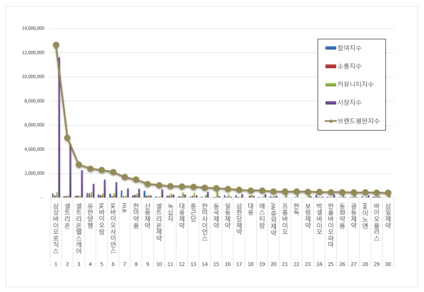This screenshot has height=292, width=424.
Task: Select the line marker above 셀트리온
Action: (x=67, y=138)
